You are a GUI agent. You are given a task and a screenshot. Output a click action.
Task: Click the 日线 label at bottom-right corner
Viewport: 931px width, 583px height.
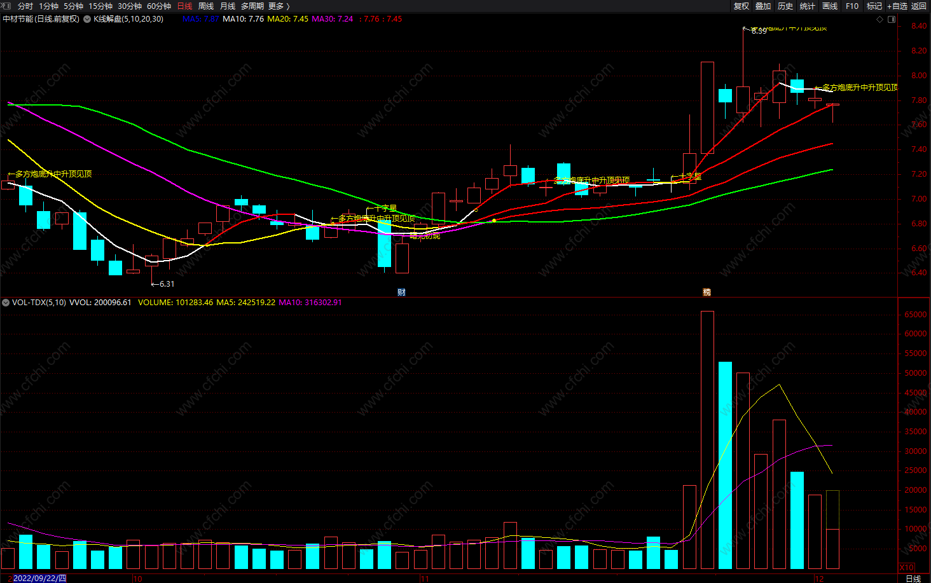913,579
